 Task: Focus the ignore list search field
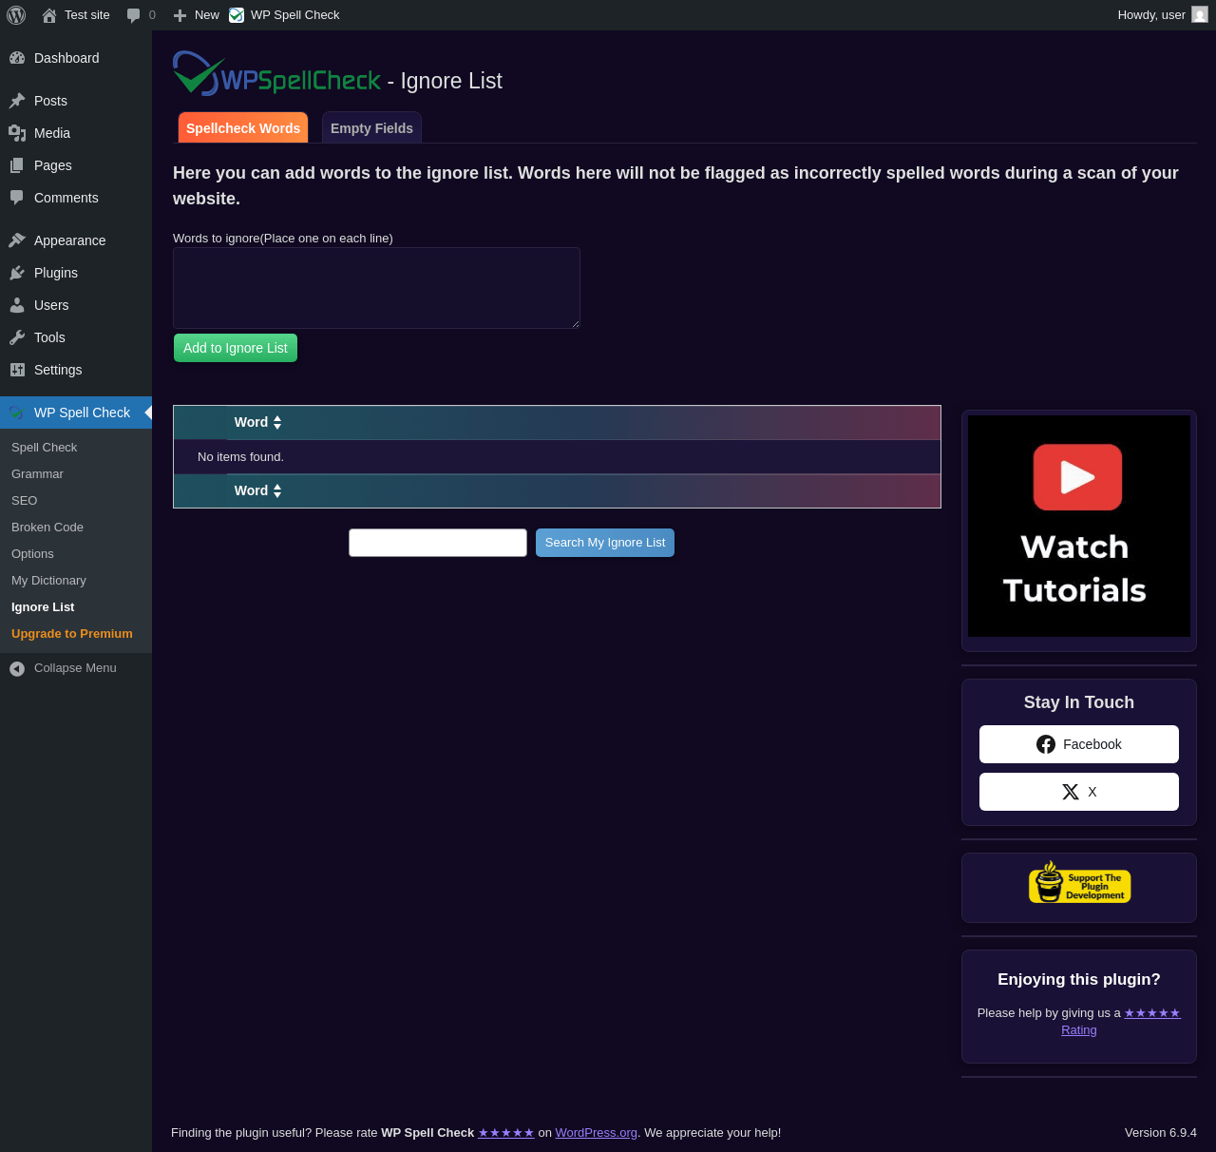(438, 543)
